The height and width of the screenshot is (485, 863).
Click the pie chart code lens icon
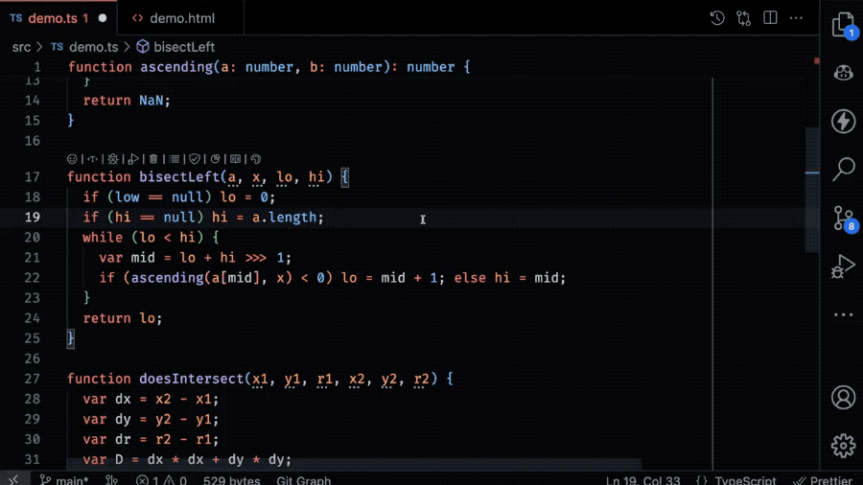coord(215,159)
